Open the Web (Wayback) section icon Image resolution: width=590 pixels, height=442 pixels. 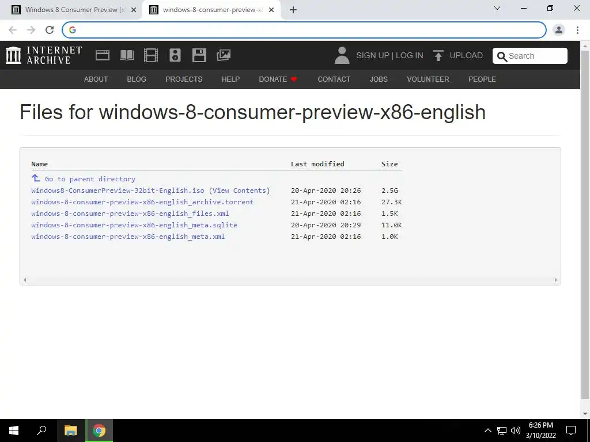click(x=103, y=55)
